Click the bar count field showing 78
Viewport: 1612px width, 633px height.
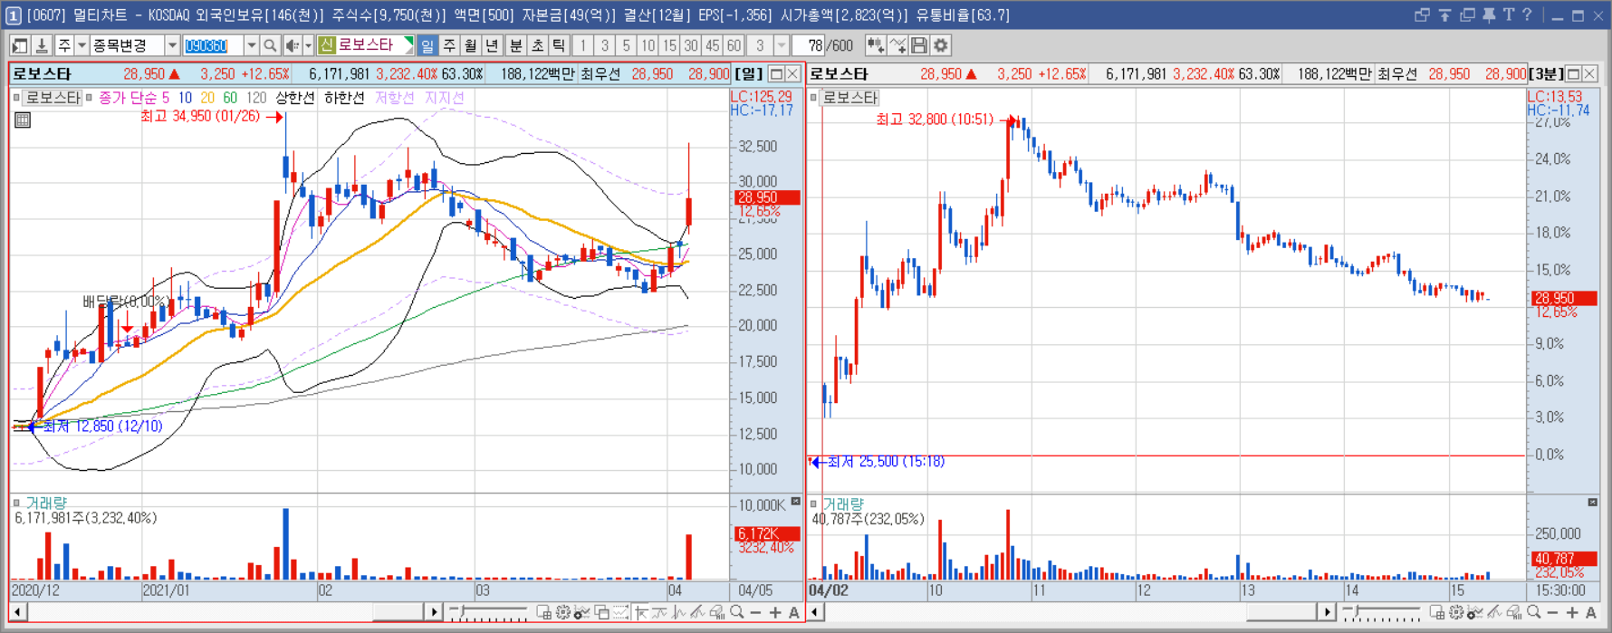coord(809,45)
